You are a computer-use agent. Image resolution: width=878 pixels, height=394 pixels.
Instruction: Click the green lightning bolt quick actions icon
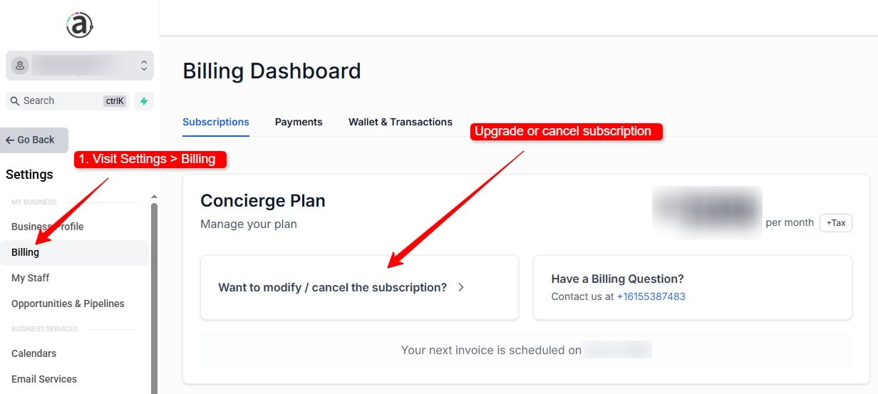coord(144,101)
